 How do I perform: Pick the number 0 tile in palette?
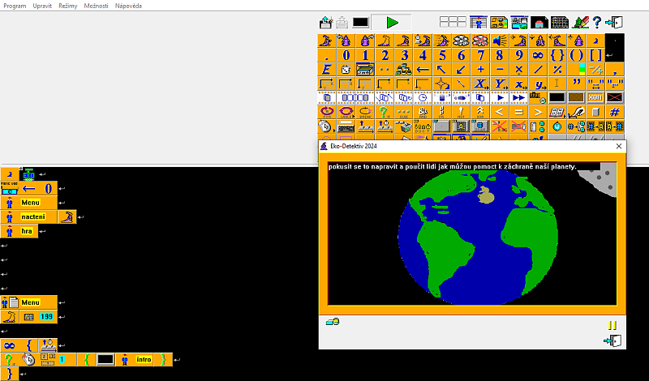346,55
